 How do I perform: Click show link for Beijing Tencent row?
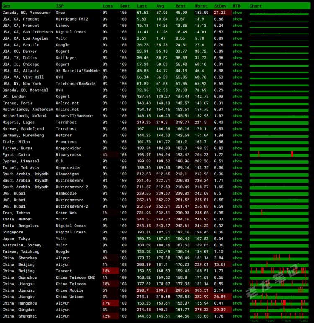237,271
